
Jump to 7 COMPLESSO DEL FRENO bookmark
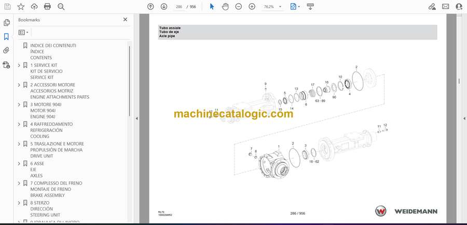56,183
